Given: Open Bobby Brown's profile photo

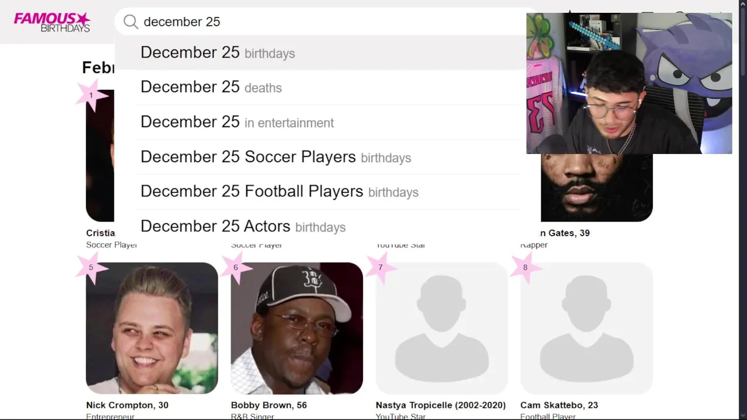Looking at the screenshot, I should point(296,328).
